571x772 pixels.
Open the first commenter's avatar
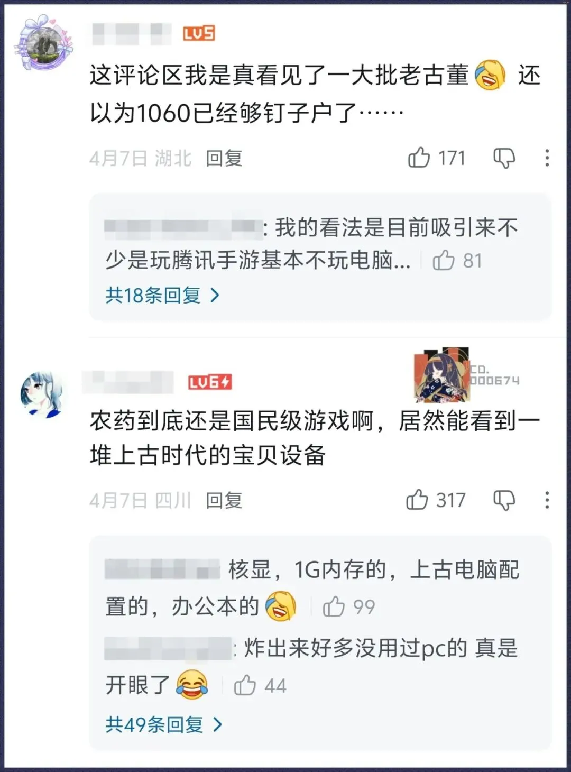(43, 43)
